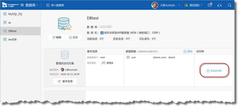Click the Cloudbility logo
Screen dimensions: 238x107
[11, 5]
